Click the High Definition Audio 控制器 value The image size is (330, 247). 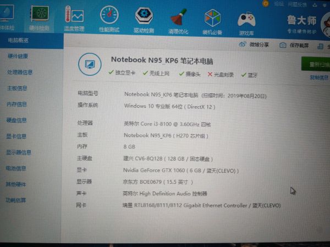pos(165,193)
